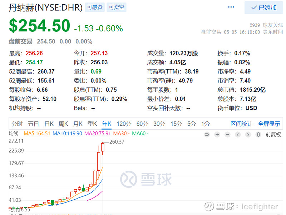Open the 前复权 adjustment dropdown
The height and width of the screenshot is (215, 286).
click(x=273, y=135)
